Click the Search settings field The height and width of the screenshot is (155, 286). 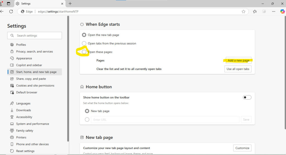[35, 35]
